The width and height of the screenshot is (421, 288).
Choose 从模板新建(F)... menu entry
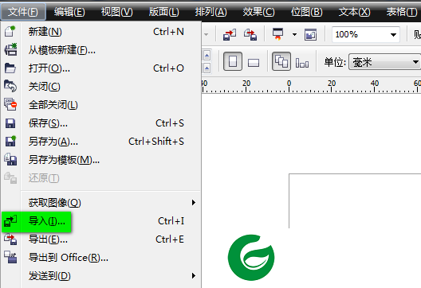(x=101, y=50)
